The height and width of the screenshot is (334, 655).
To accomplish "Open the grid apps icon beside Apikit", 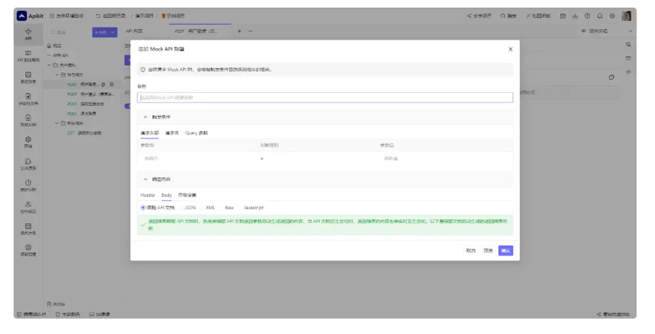I will pos(52,16).
